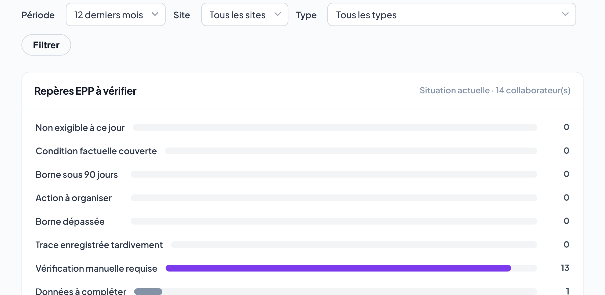Click the Borne dépassée label
Screen dimensions: 605x295
pos(70,222)
